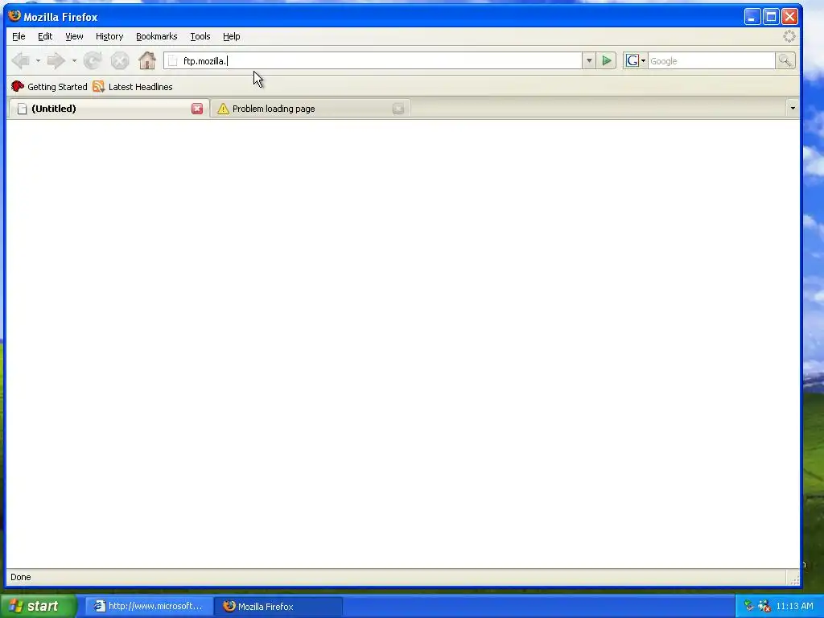Maximize the Firefox window

coord(771,17)
